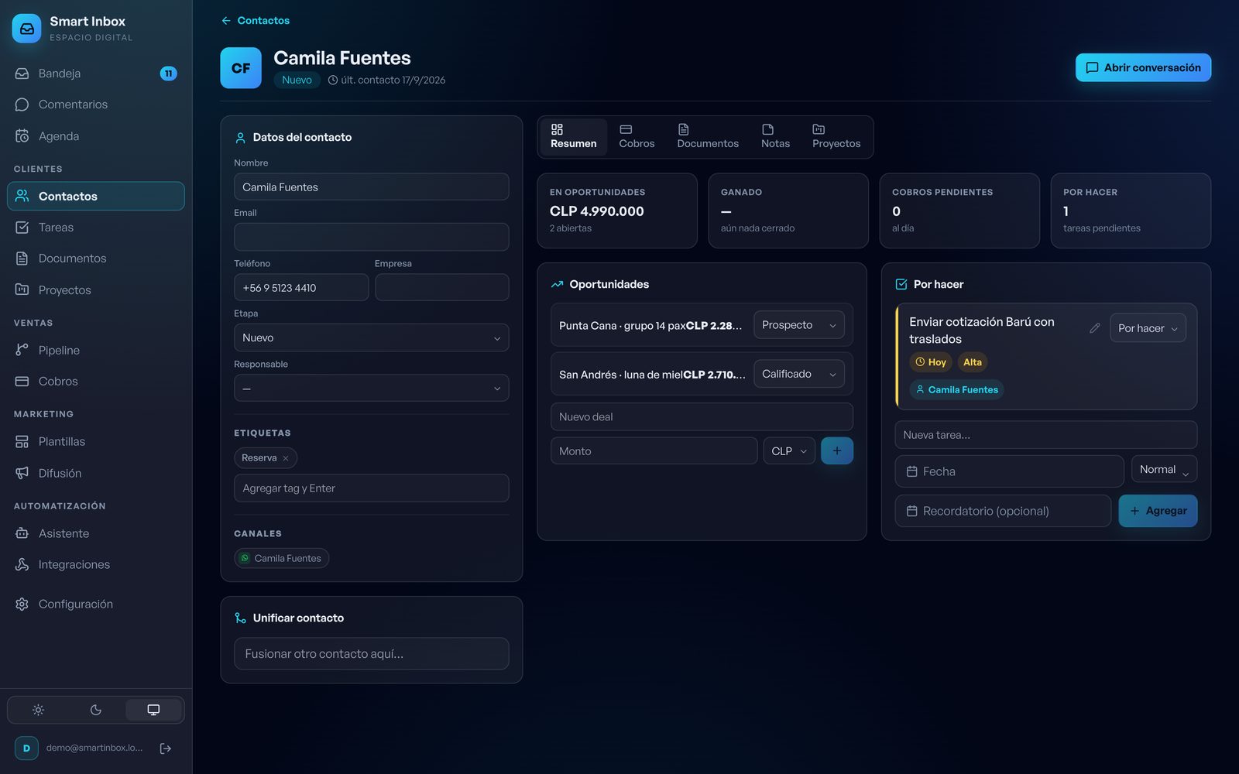
Task: Change Punta Cana deal stage from Prospecto
Action: click(x=799, y=325)
